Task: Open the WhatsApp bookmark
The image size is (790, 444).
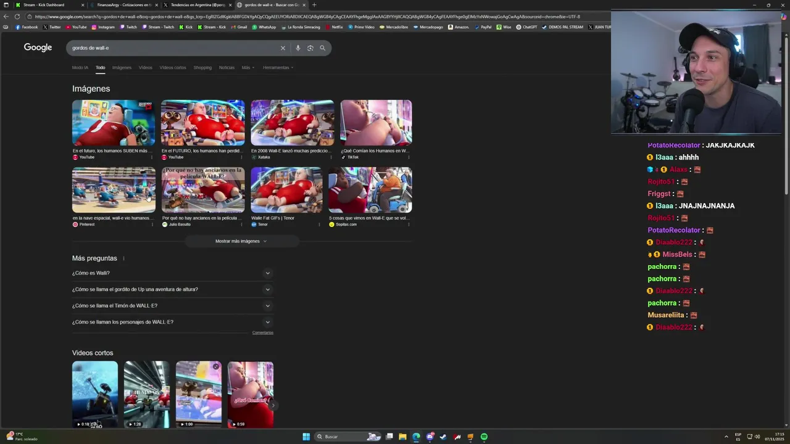Action: (264, 27)
